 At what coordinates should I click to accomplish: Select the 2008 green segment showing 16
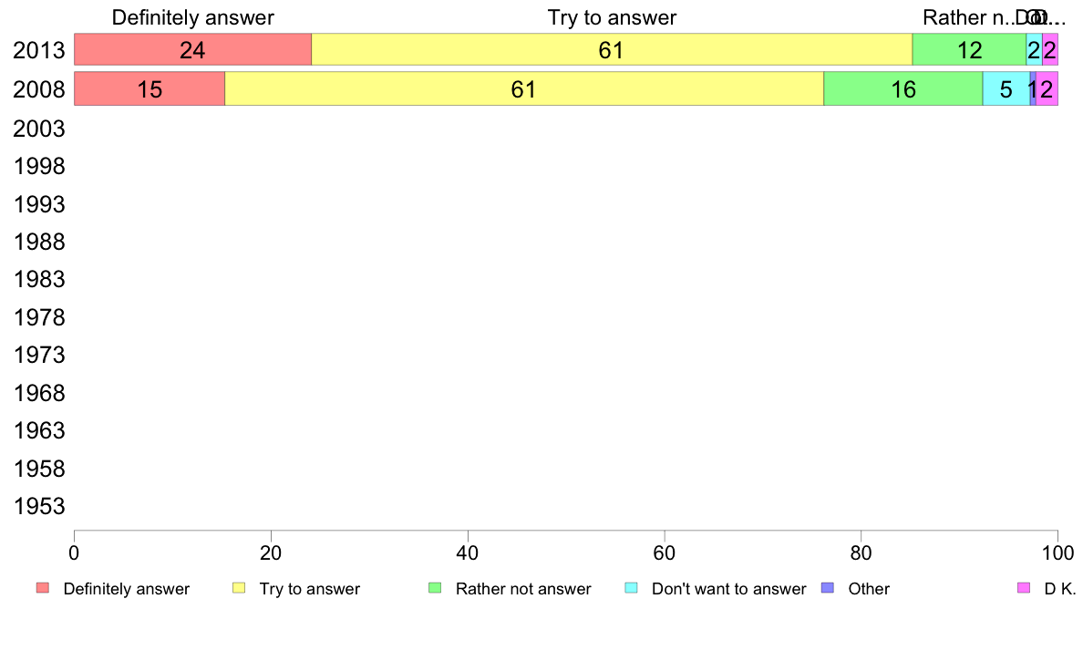point(903,89)
